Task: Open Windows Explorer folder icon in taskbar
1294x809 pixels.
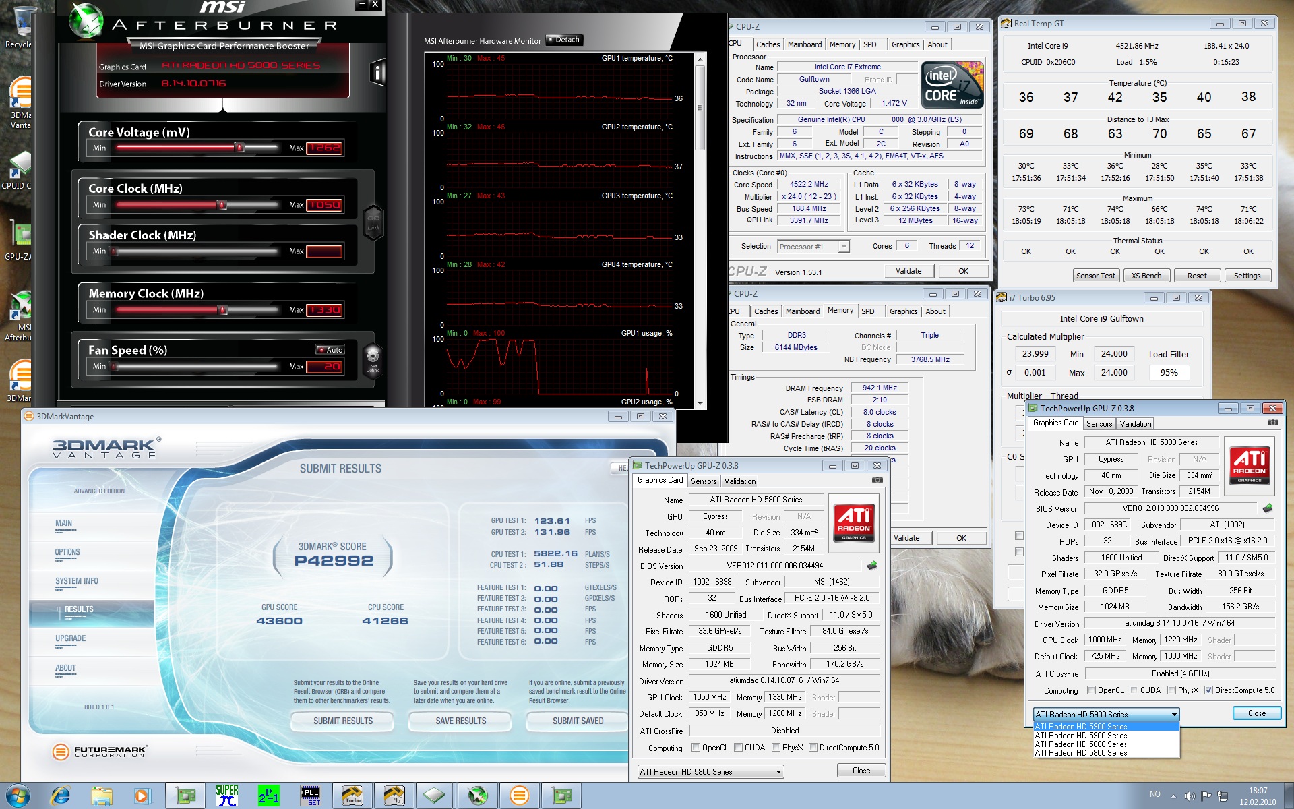Action: (x=102, y=796)
